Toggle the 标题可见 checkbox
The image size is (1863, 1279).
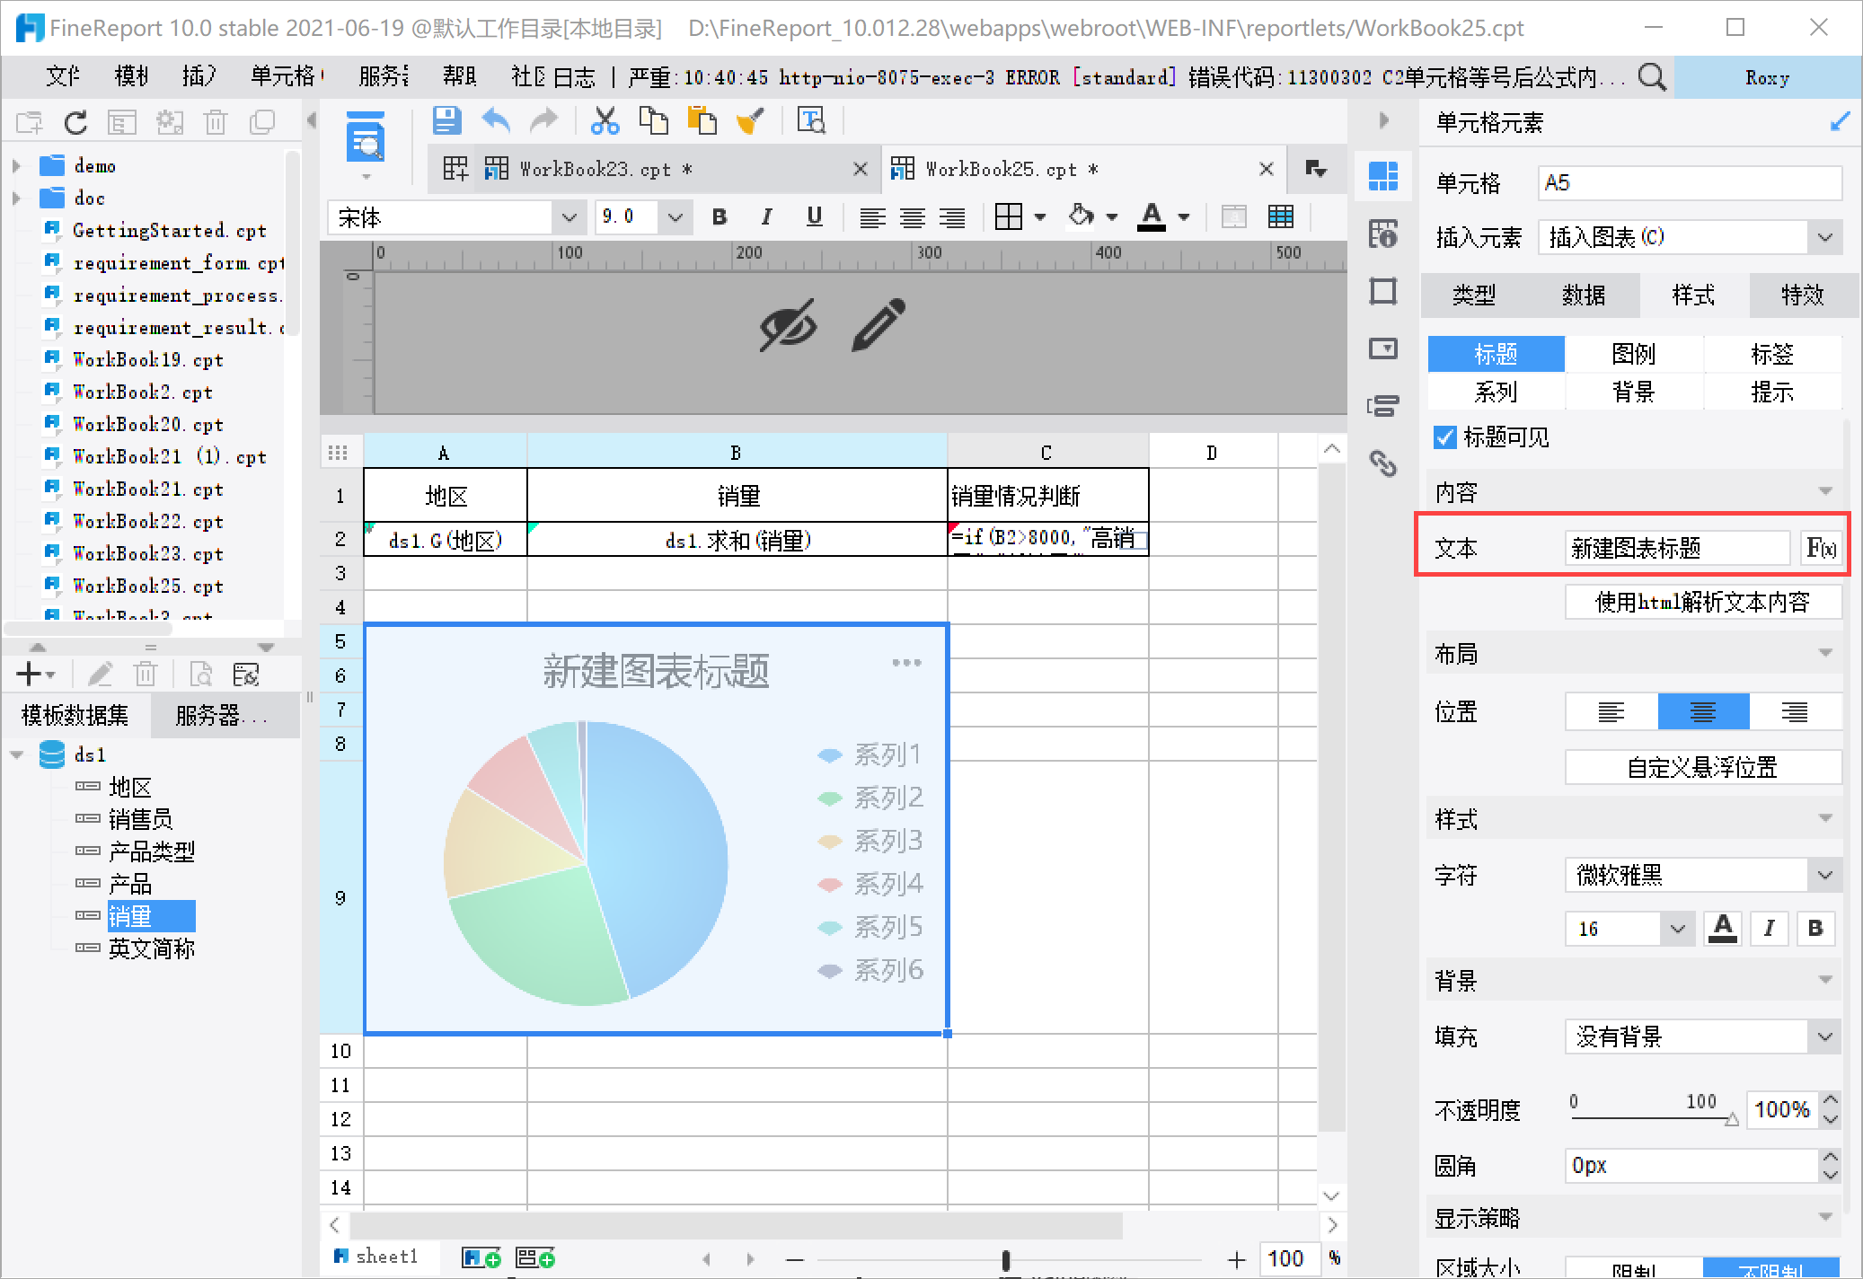click(x=1444, y=437)
